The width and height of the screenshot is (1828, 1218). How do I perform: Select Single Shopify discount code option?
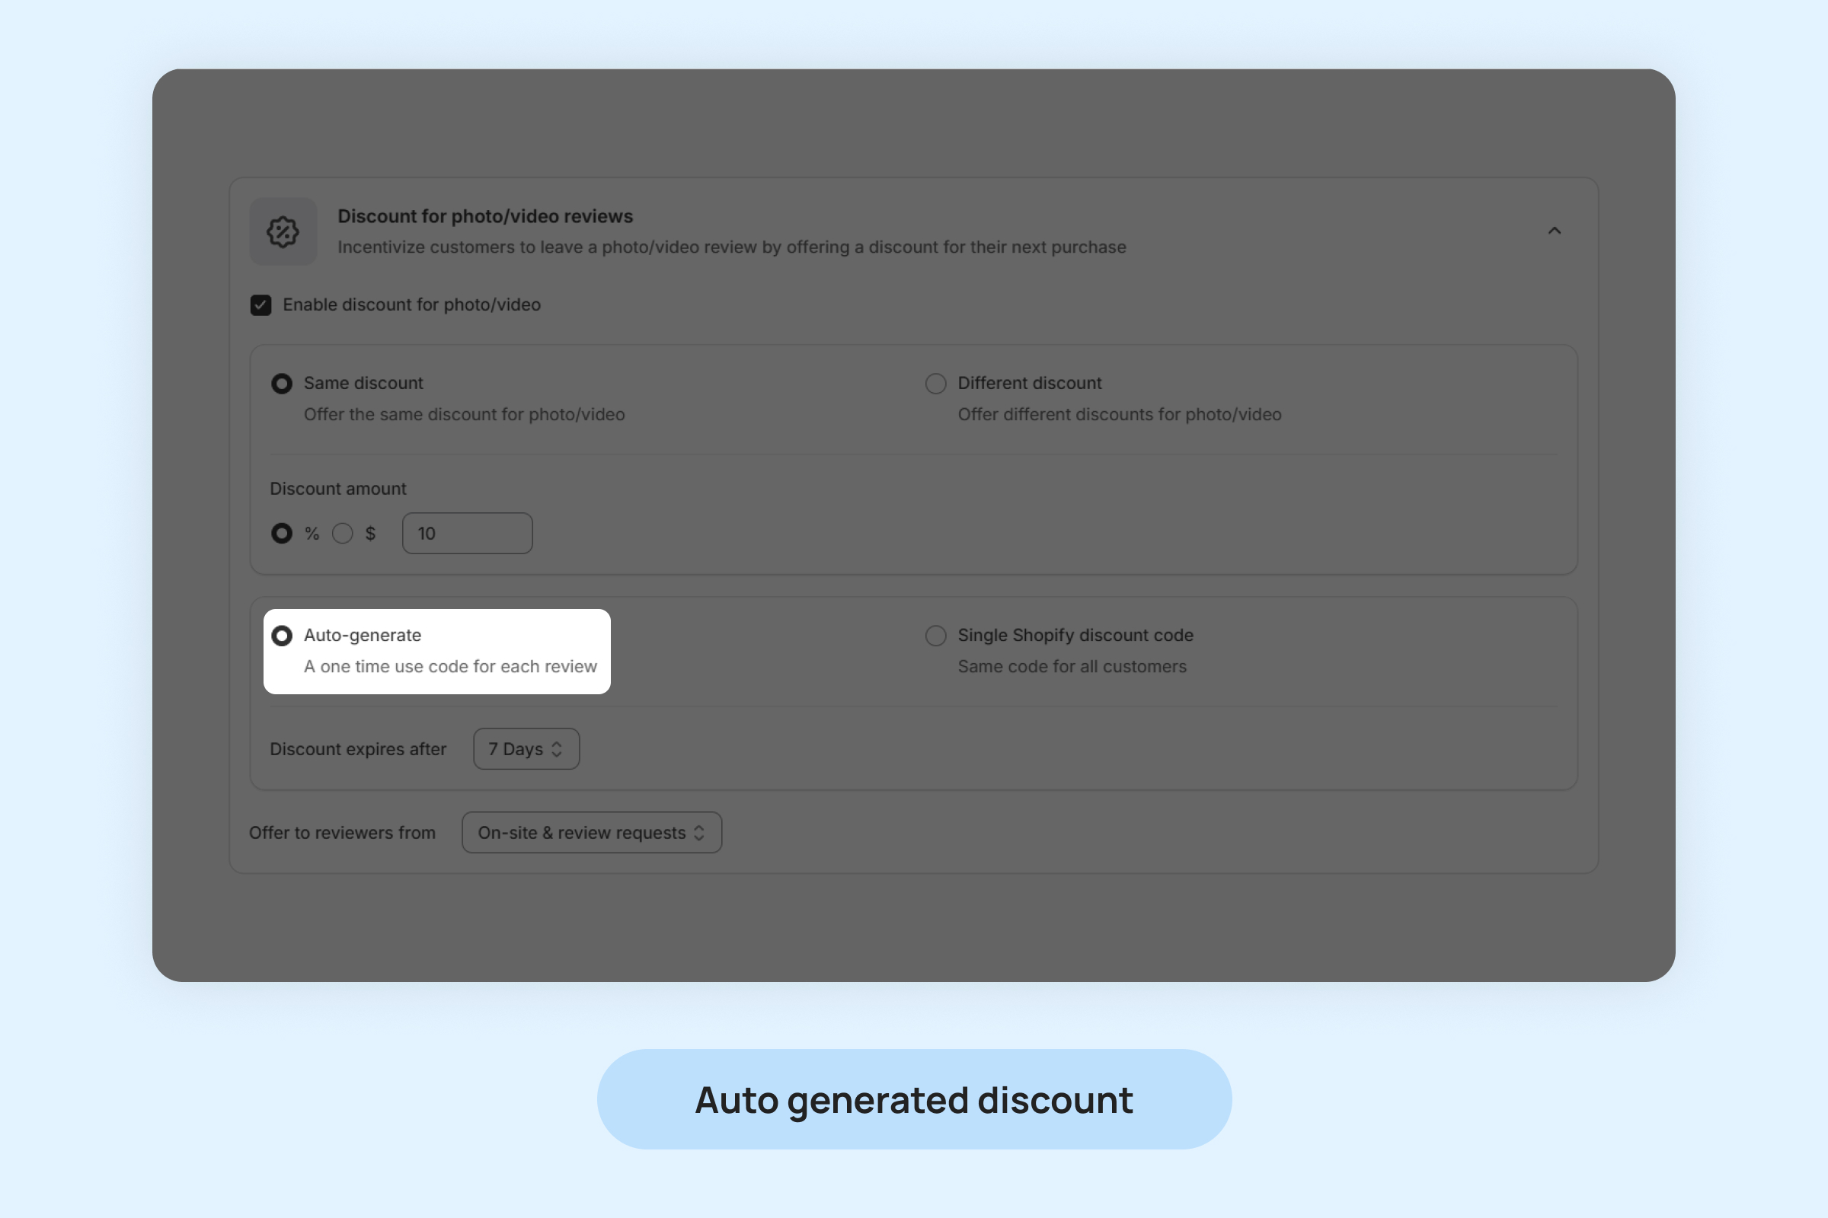click(x=936, y=636)
